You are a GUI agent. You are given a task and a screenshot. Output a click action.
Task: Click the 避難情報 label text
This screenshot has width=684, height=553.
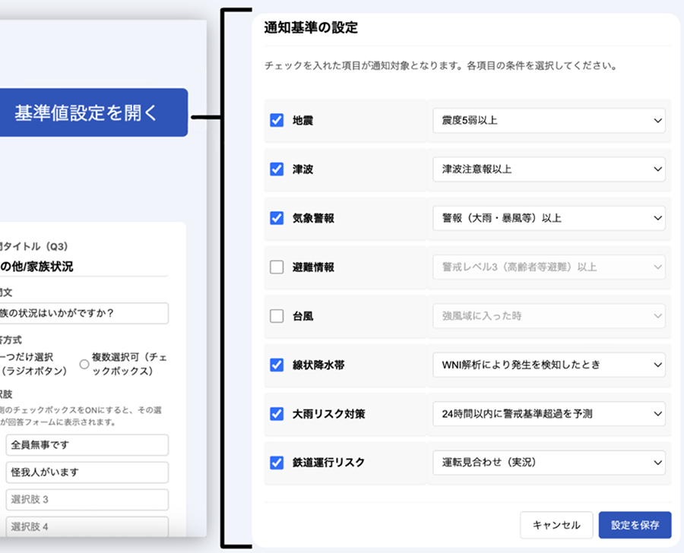click(313, 267)
